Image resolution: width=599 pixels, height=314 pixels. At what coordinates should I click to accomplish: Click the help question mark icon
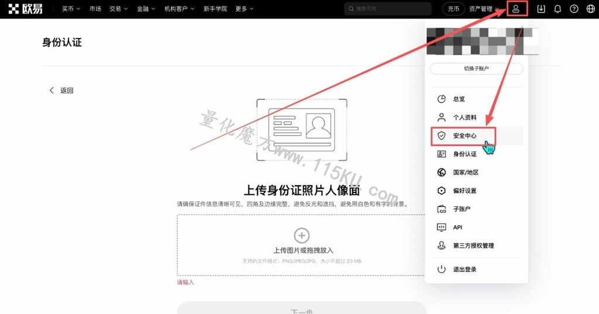click(x=574, y=9)
